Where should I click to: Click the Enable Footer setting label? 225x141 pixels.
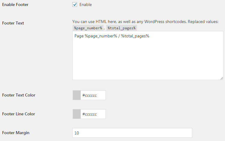tap(15, 4)
